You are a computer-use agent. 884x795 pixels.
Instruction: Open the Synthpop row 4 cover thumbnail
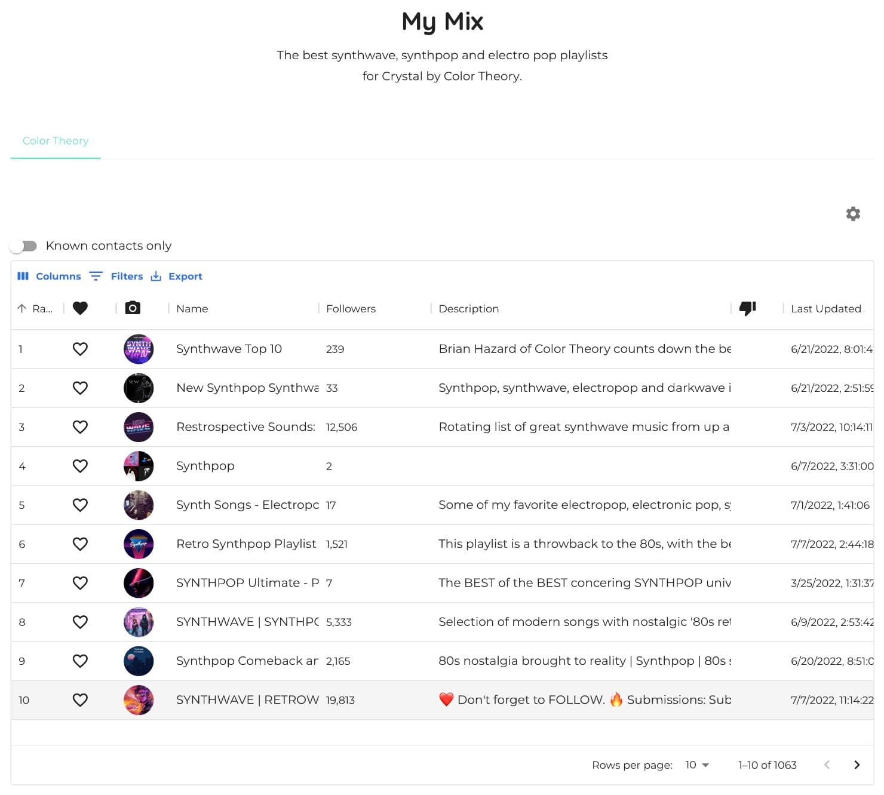(x=139, y=466)
